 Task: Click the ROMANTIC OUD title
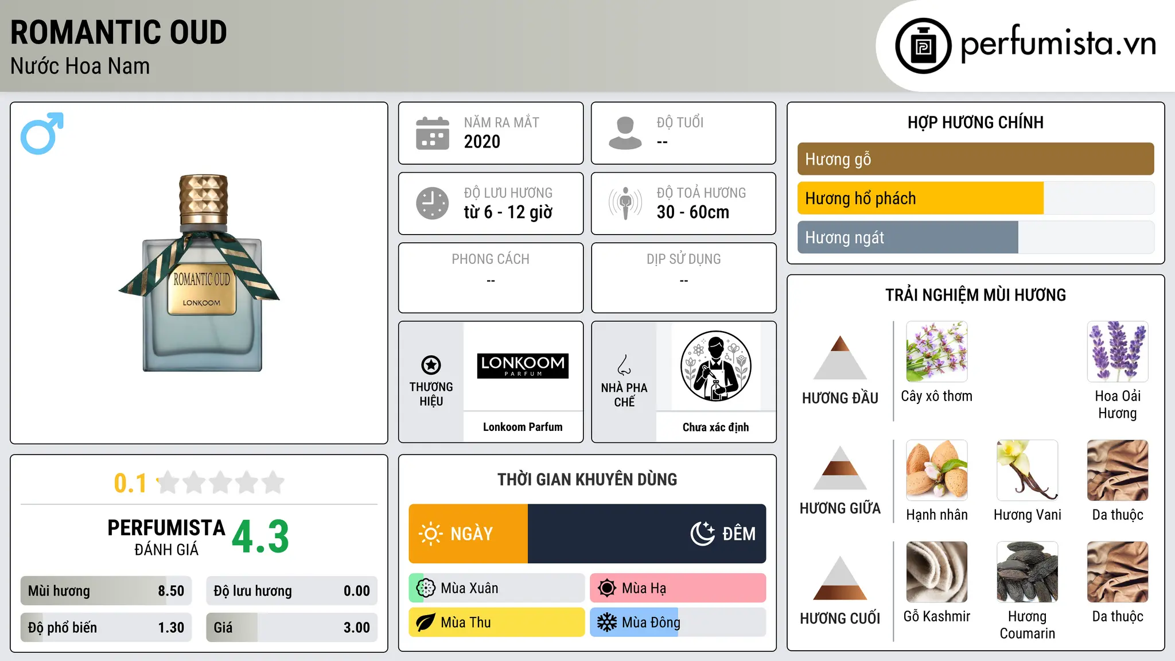click(x=119, y=32)
